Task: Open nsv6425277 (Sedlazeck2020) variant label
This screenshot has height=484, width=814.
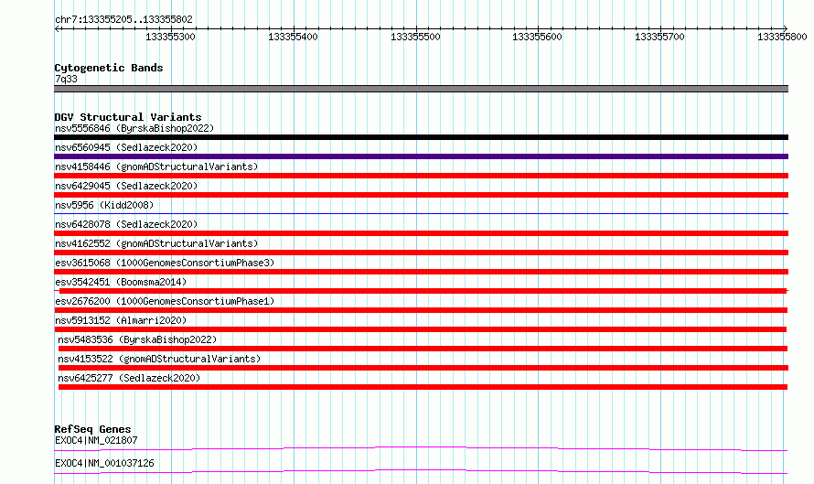Action: 129,378
